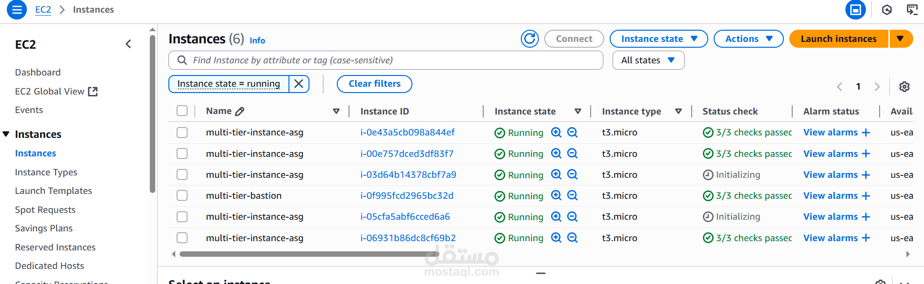Click the Clear filters button

(x=374, y=84)
